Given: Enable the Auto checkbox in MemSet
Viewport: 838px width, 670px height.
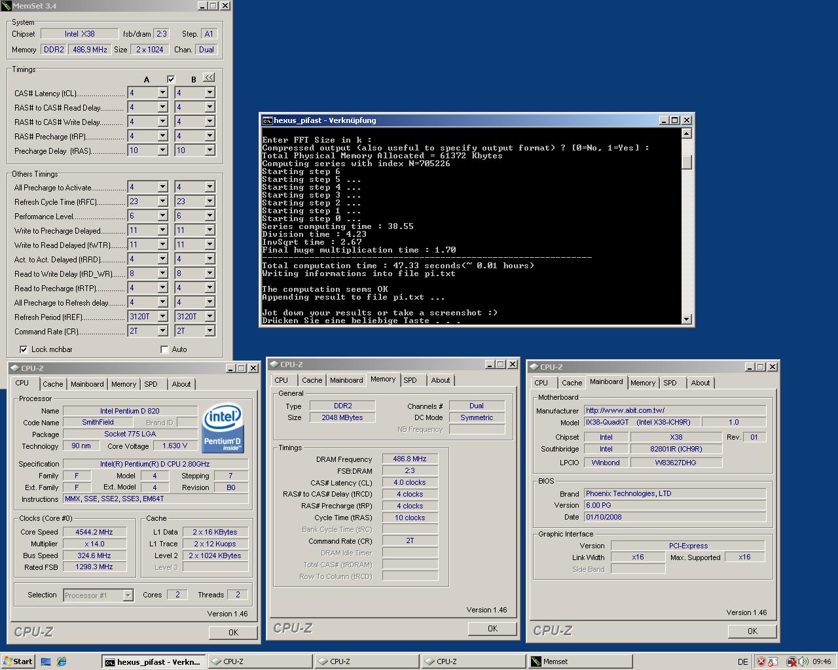Looking at the screenshot, I should [164, 349].
